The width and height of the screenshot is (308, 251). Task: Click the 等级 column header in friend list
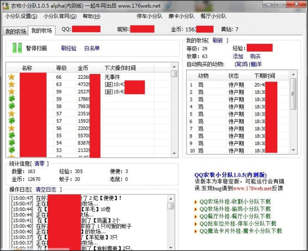[65, 68]
